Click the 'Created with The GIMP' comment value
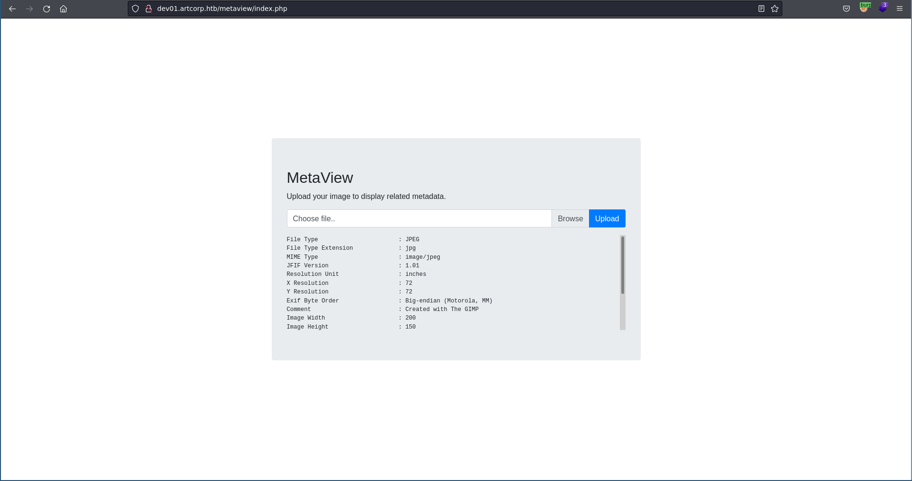The width and height of the screenshot is (912, 481). (x=442, y=309)
